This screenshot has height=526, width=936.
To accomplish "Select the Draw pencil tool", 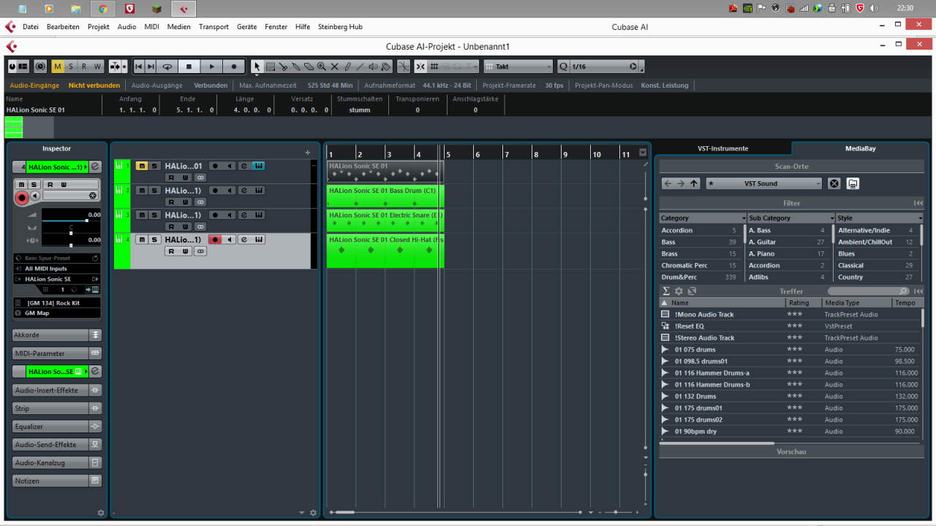I will [x=347, y=66].
